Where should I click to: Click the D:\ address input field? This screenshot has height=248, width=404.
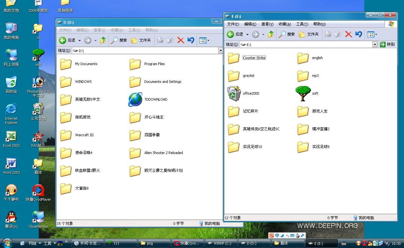(x=145, y=50)
